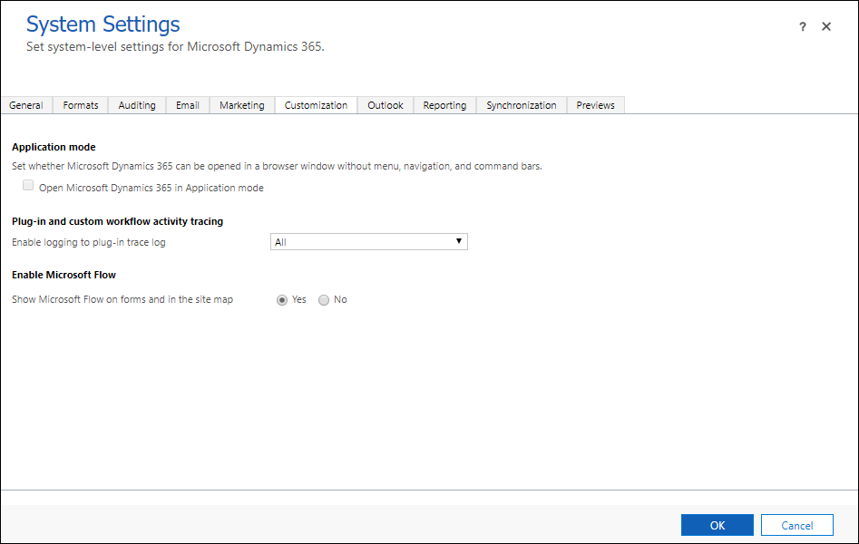Dismiss the dialog with Cancel

click(x=796, y=525)
